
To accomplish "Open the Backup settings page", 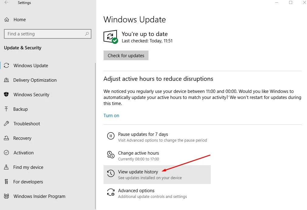I will (x=20, y=109).
